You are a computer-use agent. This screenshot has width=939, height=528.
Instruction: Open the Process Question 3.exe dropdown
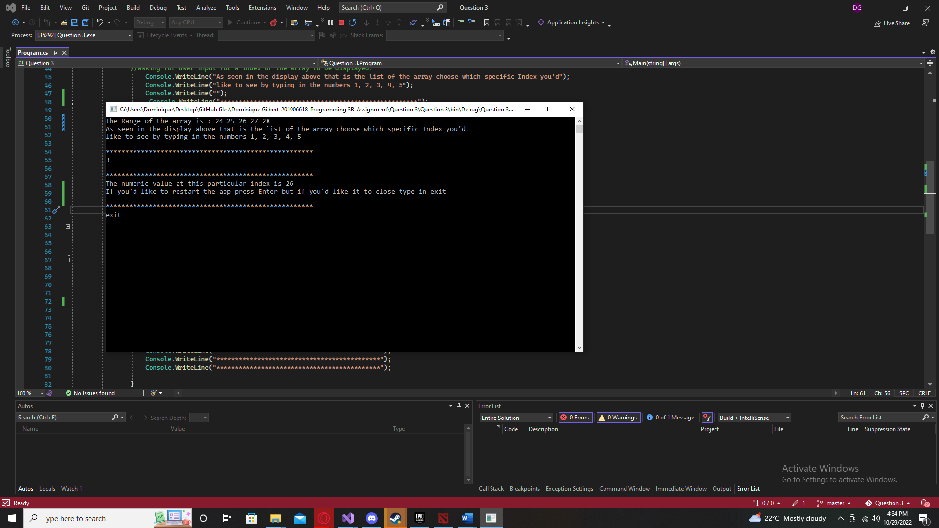click(84, 35)
